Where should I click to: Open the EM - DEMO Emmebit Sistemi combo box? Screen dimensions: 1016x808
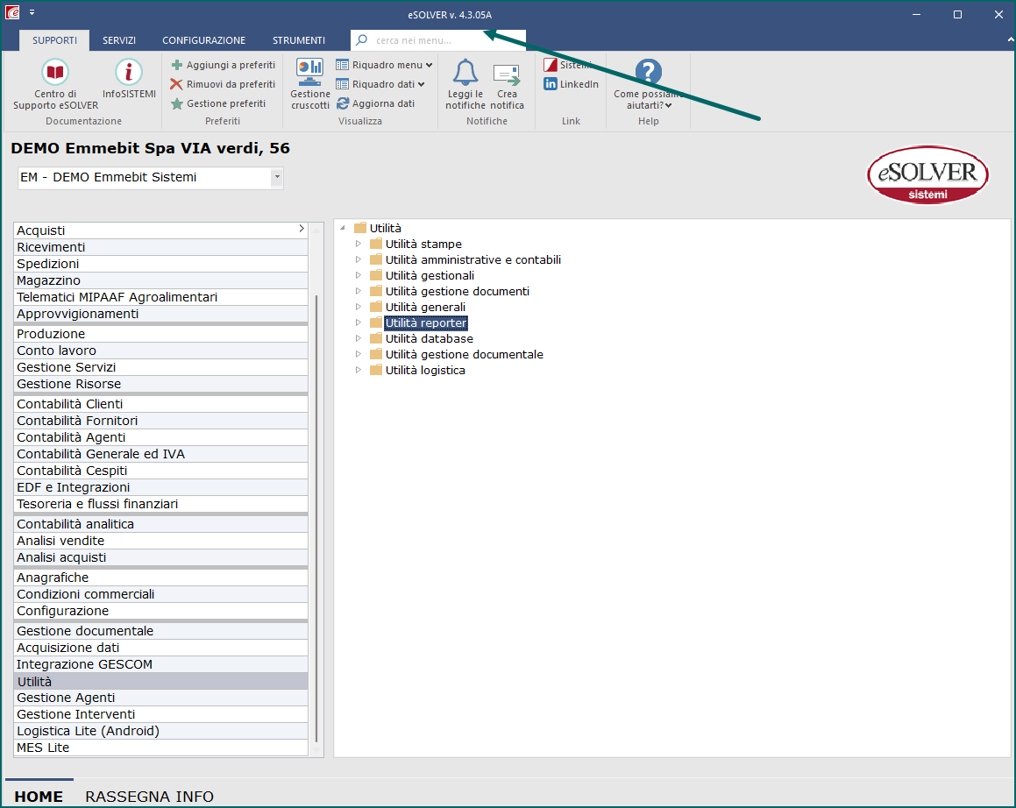coord(150,178)
